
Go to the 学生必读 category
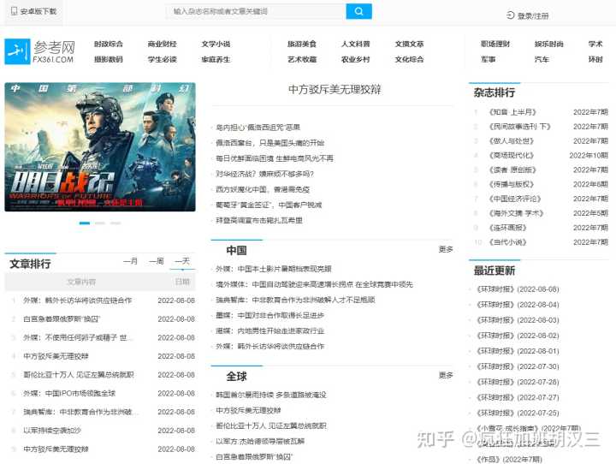[162, 59]
